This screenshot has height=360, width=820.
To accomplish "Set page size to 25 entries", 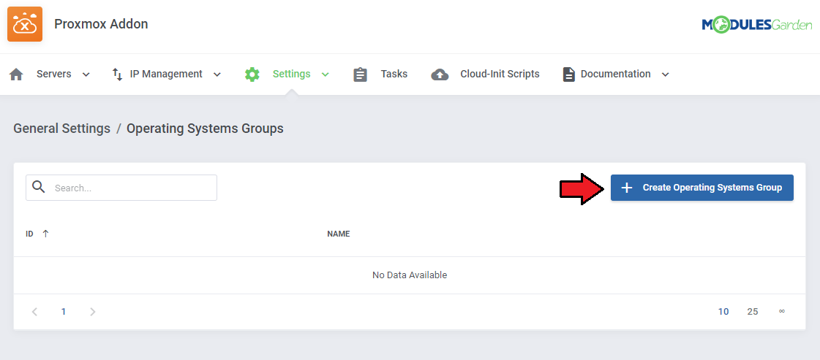I will (753, 312).
